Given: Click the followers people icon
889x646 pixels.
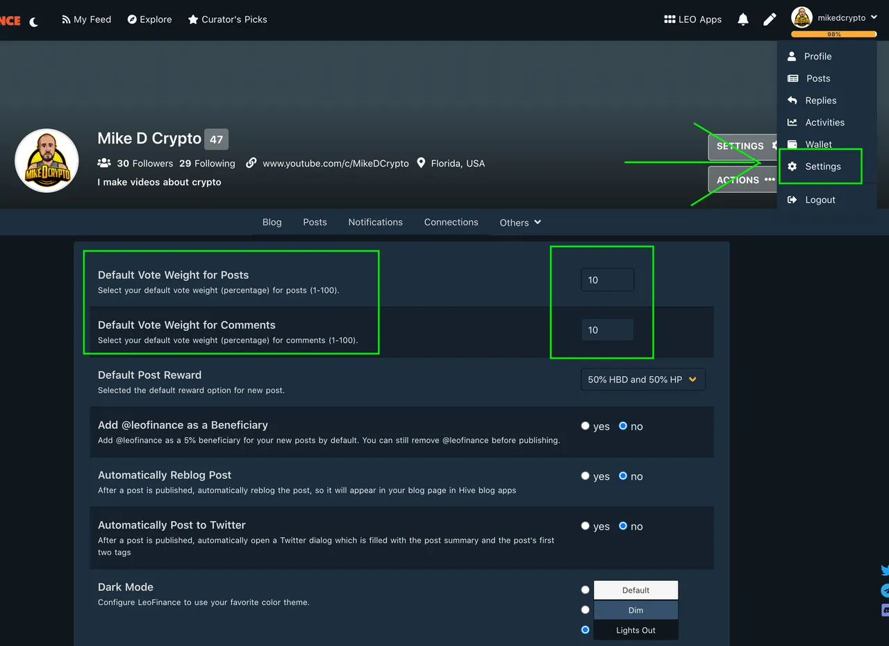Looking at the screenshot, I should [104, 163].
